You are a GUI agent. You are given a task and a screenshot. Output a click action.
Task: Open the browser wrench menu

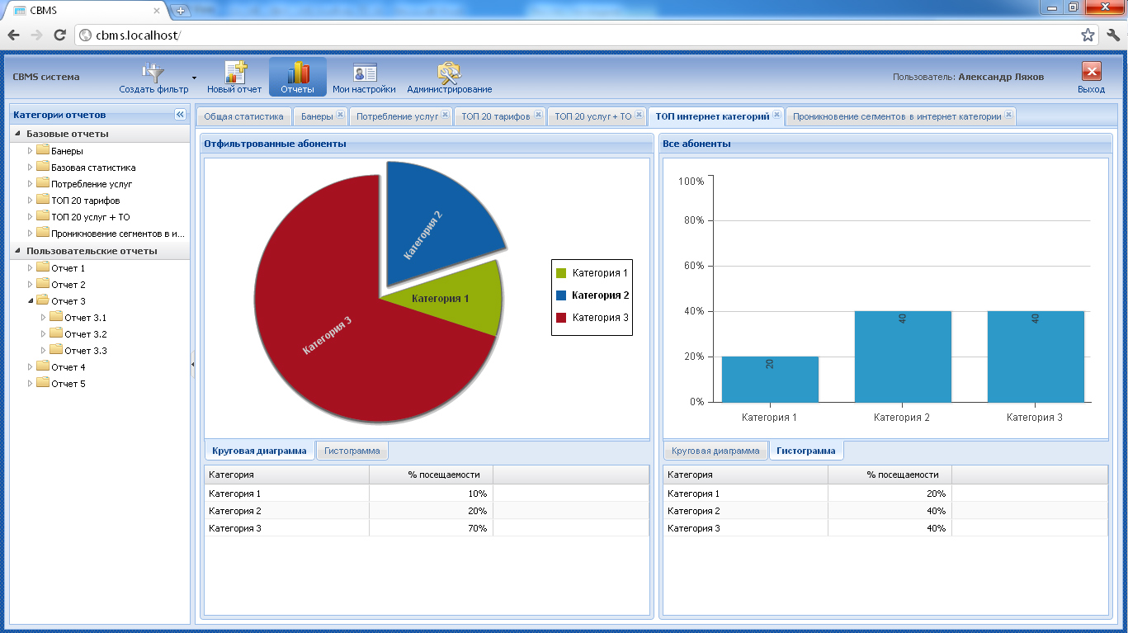point(1113,35)
